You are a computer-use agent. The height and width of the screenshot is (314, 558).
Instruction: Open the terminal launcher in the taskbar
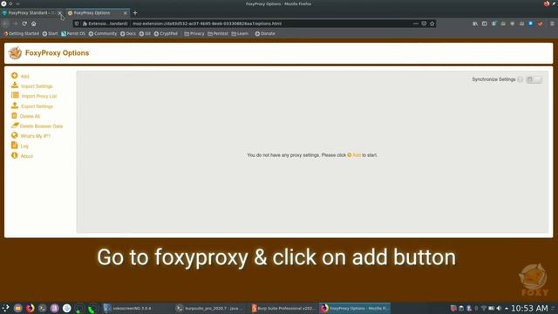tap(43, 308)
